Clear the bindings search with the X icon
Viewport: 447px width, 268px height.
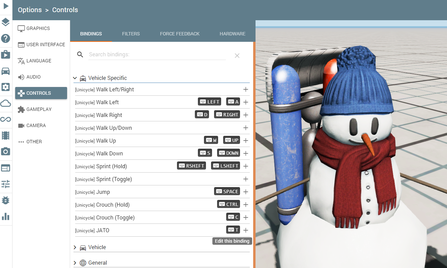point(237,56)
